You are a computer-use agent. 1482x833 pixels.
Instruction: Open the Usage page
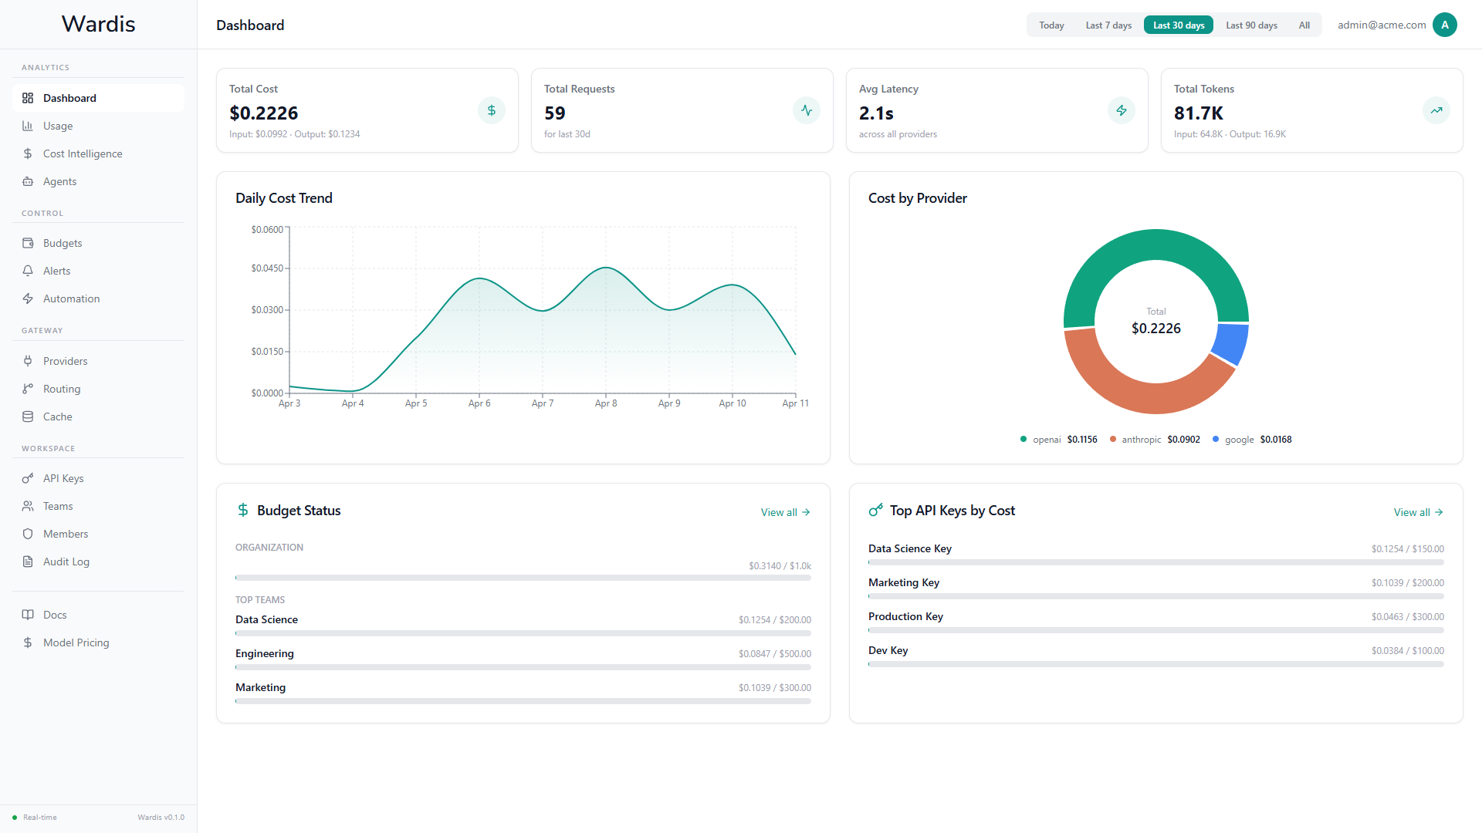pos(98,126)
